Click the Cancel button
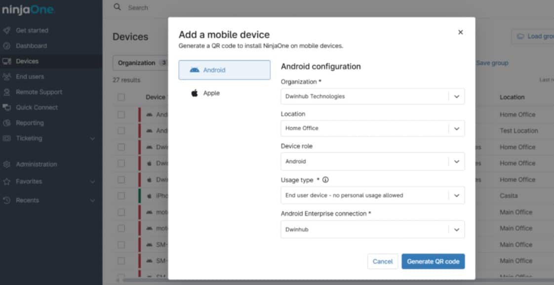 [383, 261]
